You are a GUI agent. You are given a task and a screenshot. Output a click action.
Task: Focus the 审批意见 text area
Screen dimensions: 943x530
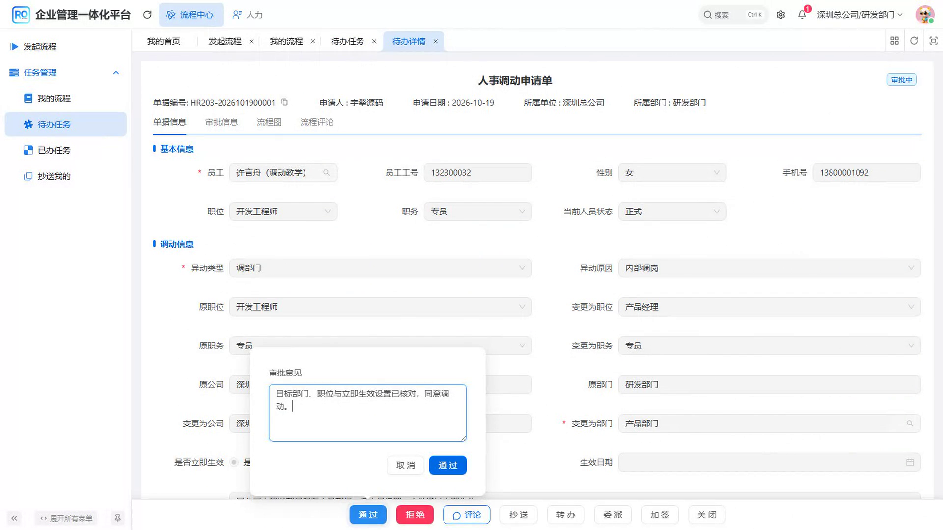point(367,413)
